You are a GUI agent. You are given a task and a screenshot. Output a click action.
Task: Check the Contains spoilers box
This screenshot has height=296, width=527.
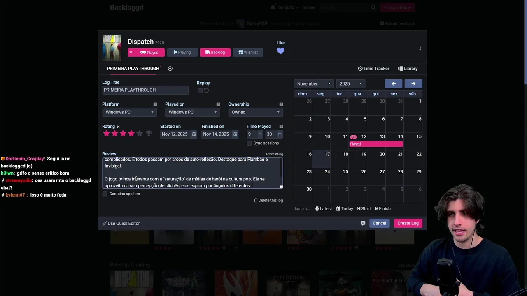pyautogui.click(x=105, y=194)
